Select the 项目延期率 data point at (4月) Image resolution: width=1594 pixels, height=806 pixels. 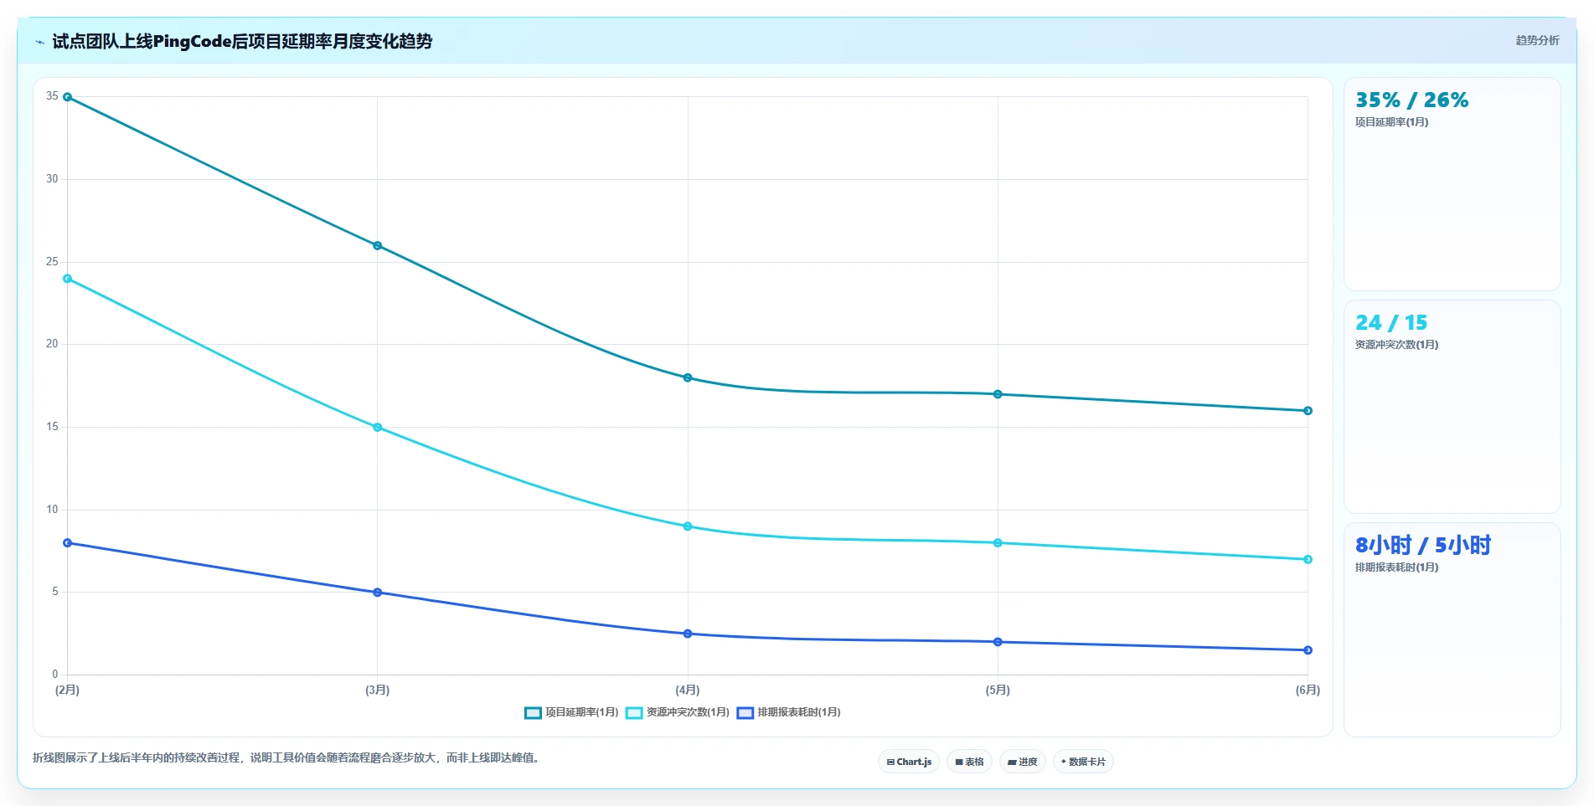point(688,378)
